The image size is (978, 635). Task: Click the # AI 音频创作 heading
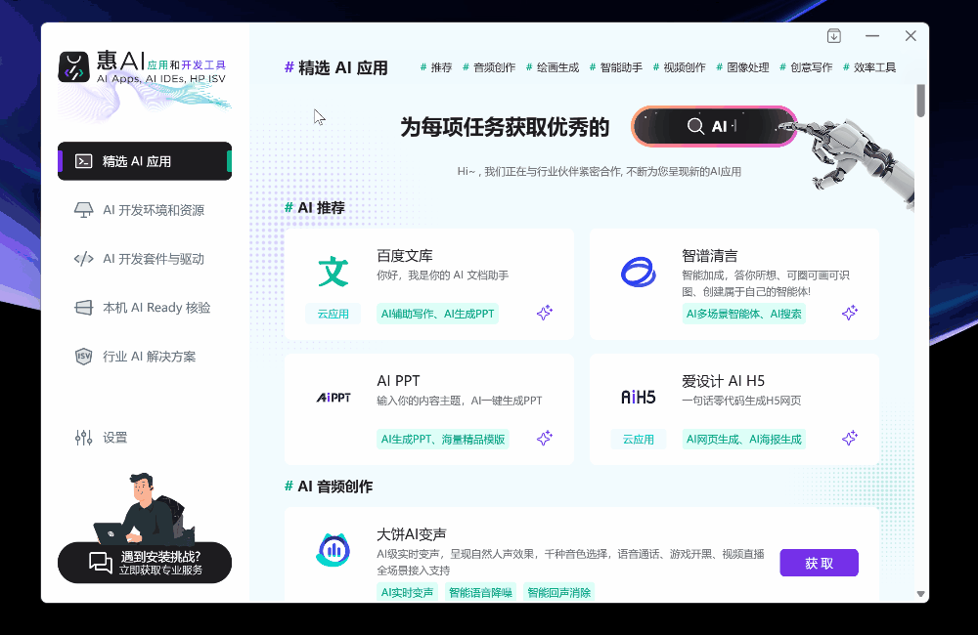click(x=328, y=487)
